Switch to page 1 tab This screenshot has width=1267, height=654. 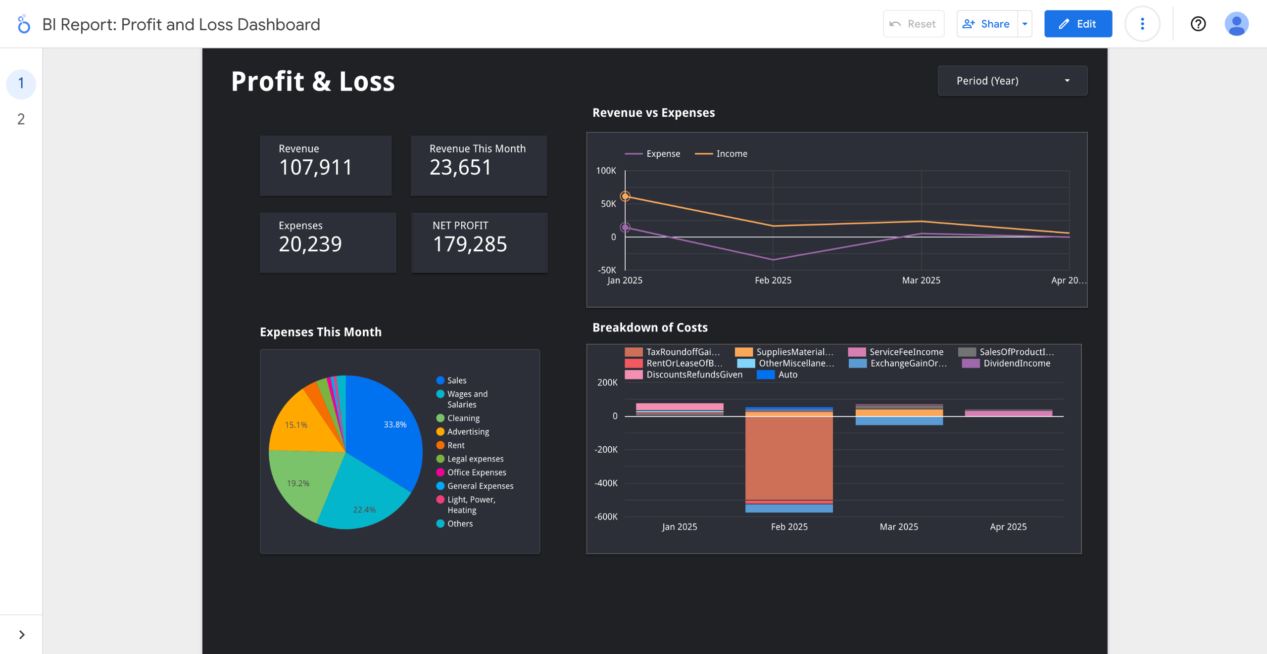21,83
